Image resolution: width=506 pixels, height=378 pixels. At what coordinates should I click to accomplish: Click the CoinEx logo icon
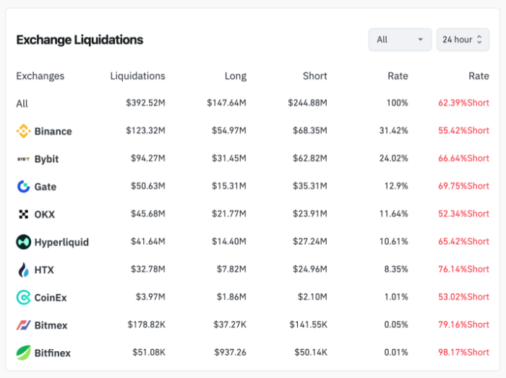click(x=23, y=298)
